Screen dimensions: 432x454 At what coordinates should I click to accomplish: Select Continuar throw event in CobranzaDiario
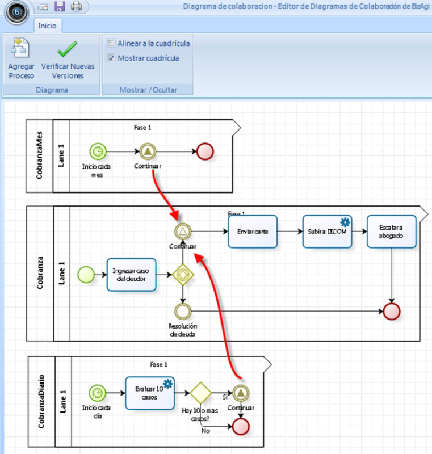click(x=241, y=393)
